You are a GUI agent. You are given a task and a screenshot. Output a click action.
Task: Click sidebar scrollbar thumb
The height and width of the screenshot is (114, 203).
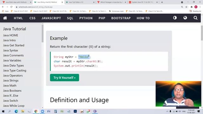[43, 33]
